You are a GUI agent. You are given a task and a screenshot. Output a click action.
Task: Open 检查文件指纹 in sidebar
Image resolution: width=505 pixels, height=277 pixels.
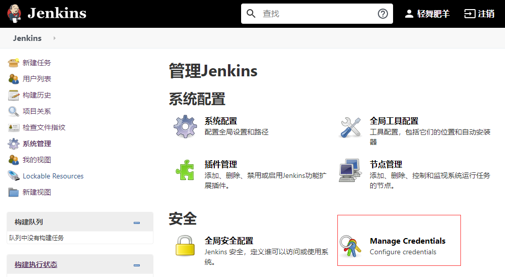coord(44,127)
